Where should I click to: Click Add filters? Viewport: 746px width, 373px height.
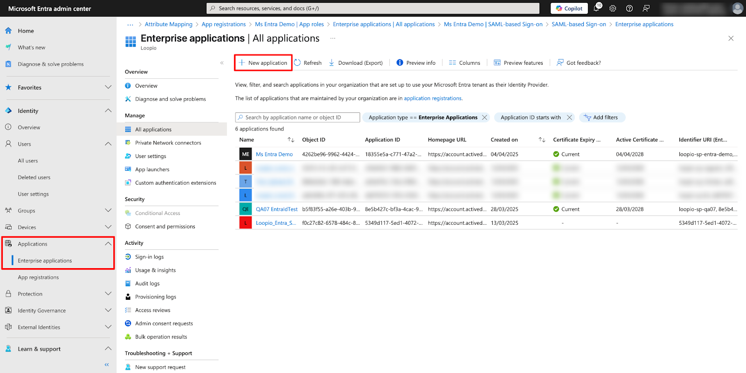pos(602,117)
